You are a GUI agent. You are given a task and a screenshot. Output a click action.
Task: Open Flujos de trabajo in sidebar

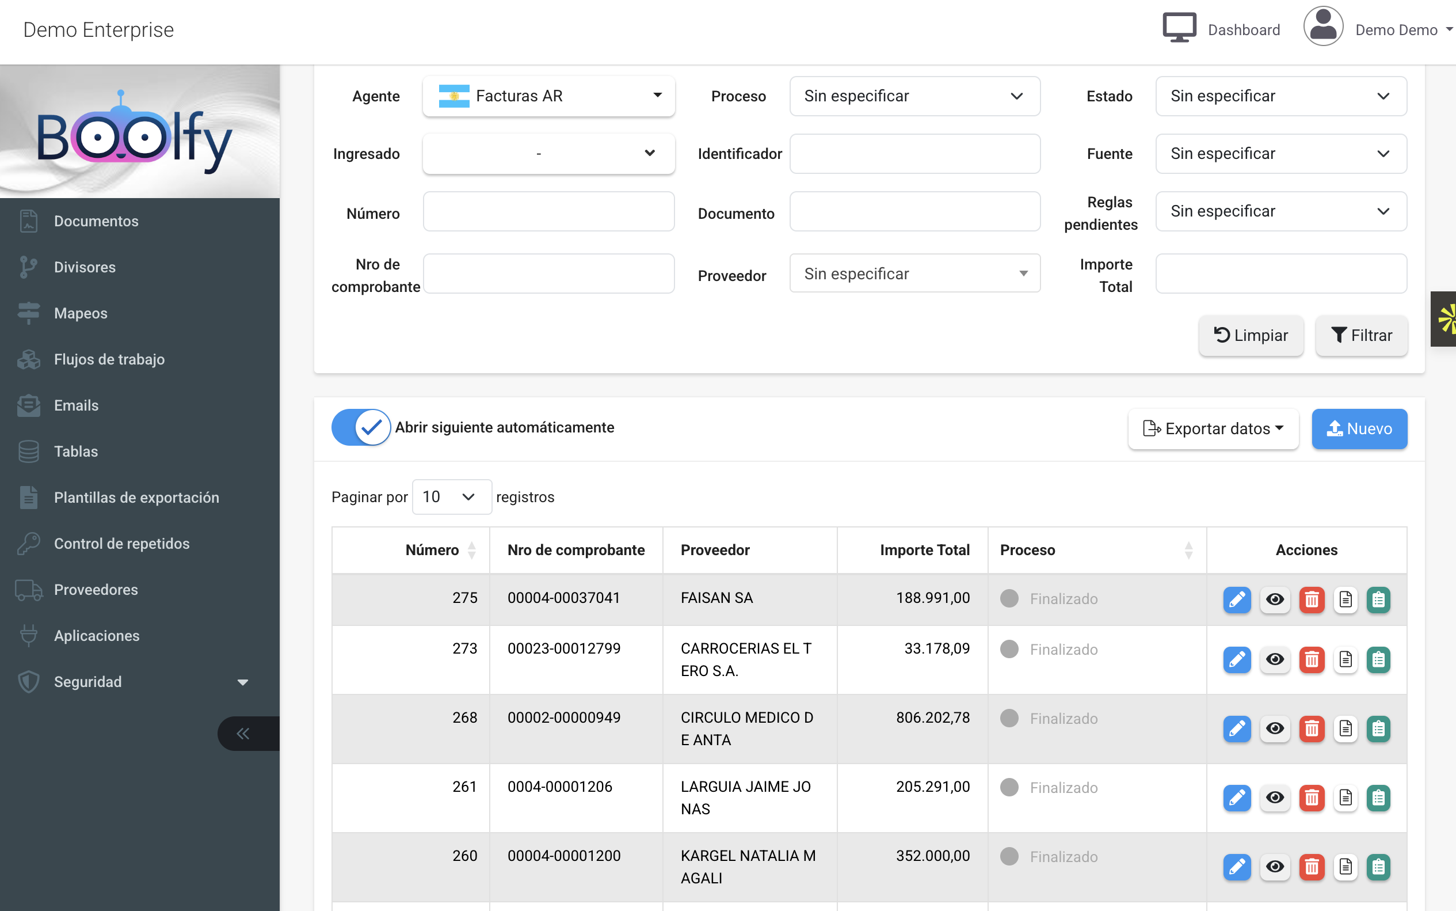pos(109,359)
